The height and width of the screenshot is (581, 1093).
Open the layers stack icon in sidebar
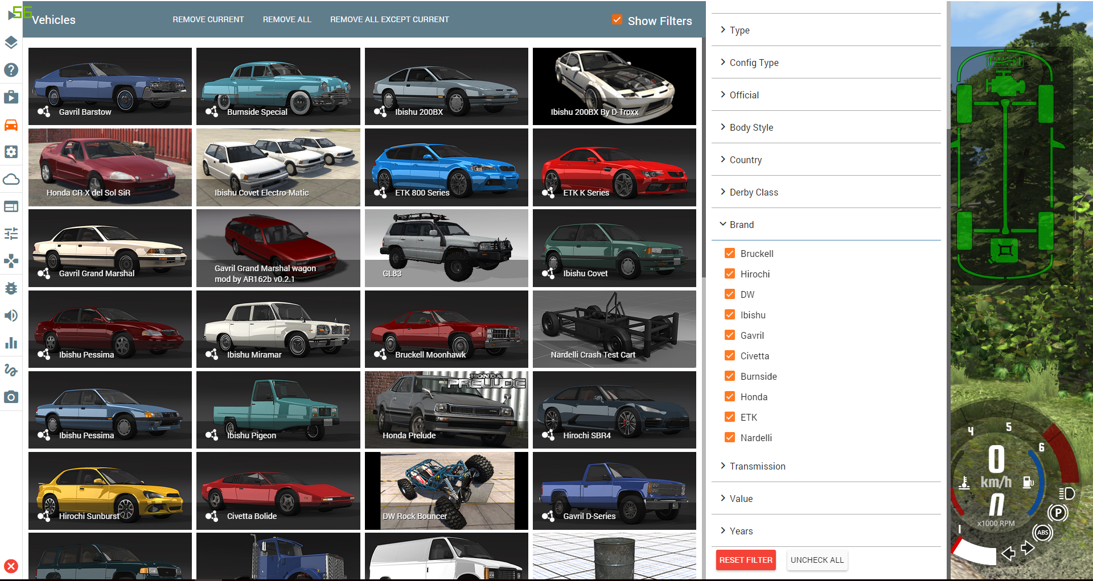coord(11,43)
